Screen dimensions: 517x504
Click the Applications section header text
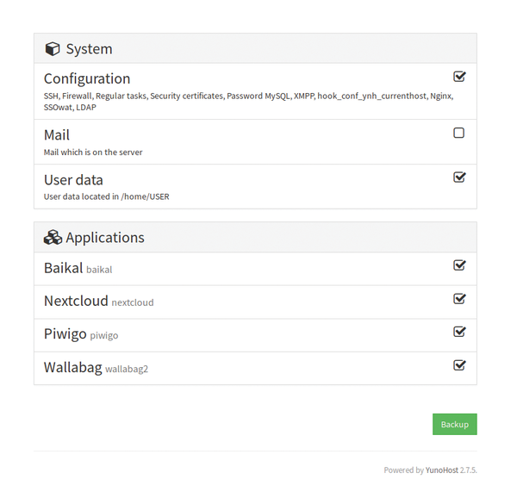coord(105,238)
